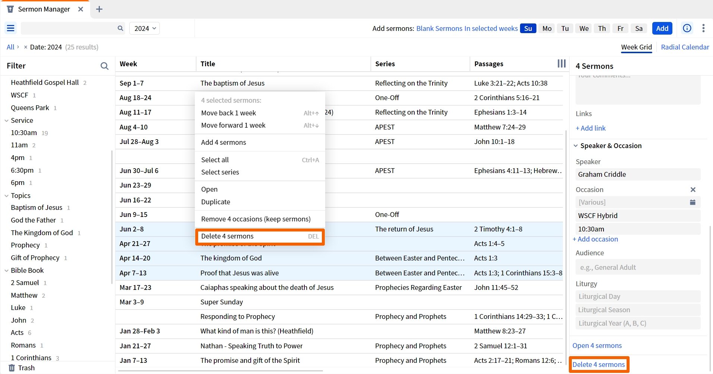Screen dimensions: 713x374
Task: Open the three-dot panel menu
Action: point(703,28)
